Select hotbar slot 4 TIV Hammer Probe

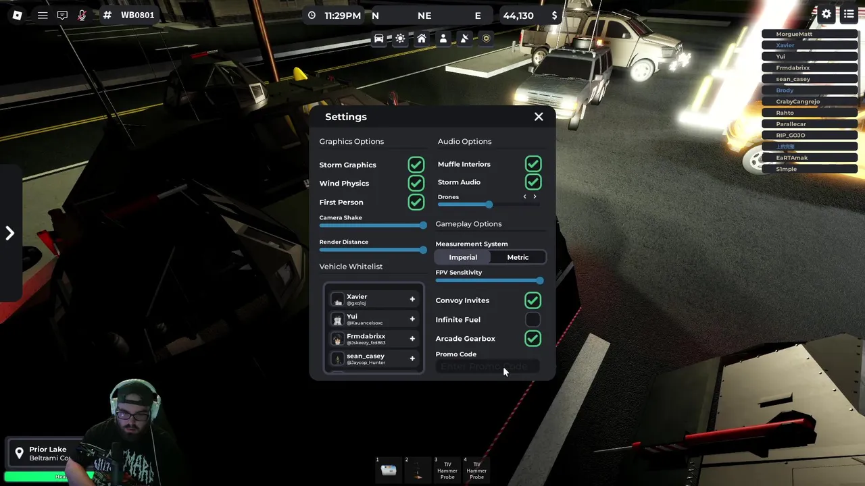(x=476, y=470)
